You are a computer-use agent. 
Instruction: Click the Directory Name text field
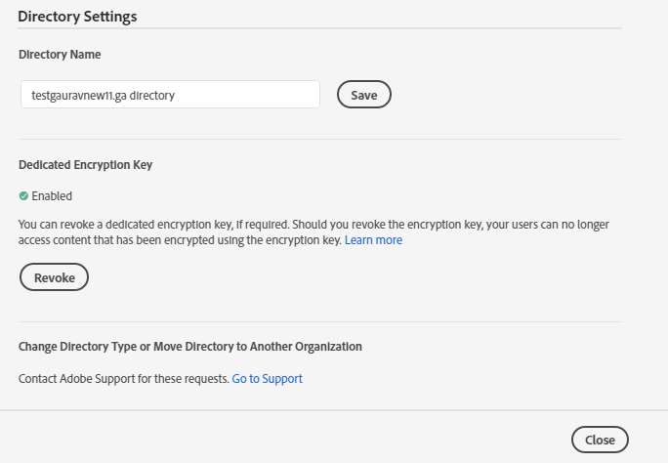170,95
